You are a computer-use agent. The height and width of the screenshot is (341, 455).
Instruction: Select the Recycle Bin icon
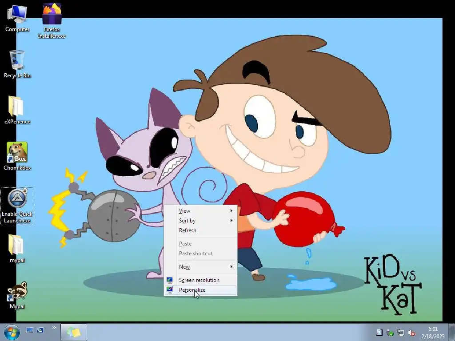pyautogui.click(x=17, y=64)
